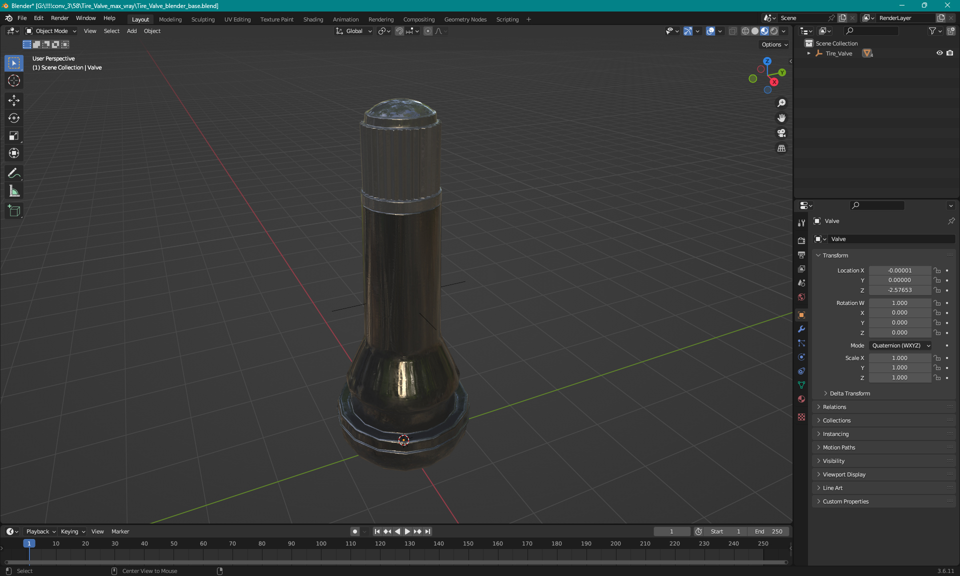Screen dimensions: 960x576
Task: Switch to the Modeling workspace tab
Action: tap(170, 19)
